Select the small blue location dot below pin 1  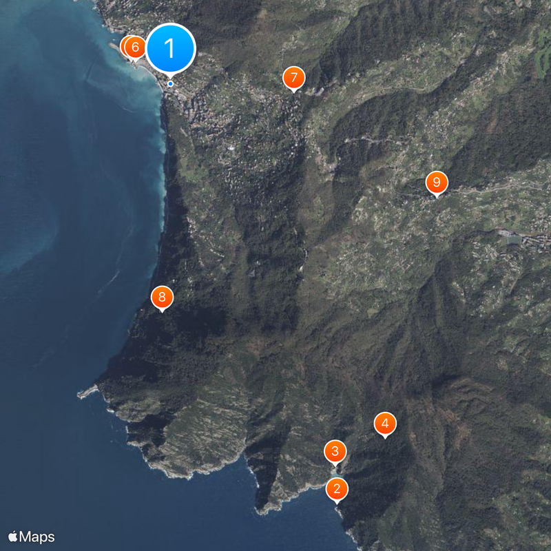[x=169, y=83]
